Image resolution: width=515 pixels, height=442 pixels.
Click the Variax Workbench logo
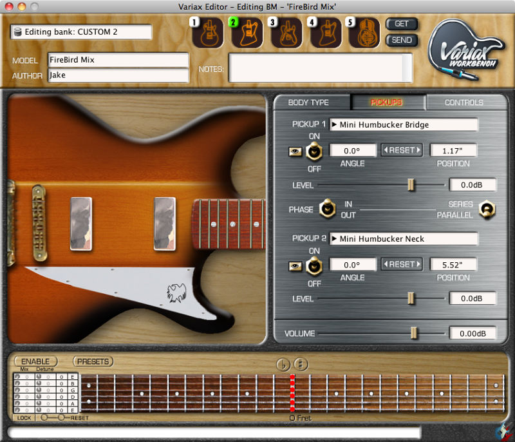coord(466,50)
